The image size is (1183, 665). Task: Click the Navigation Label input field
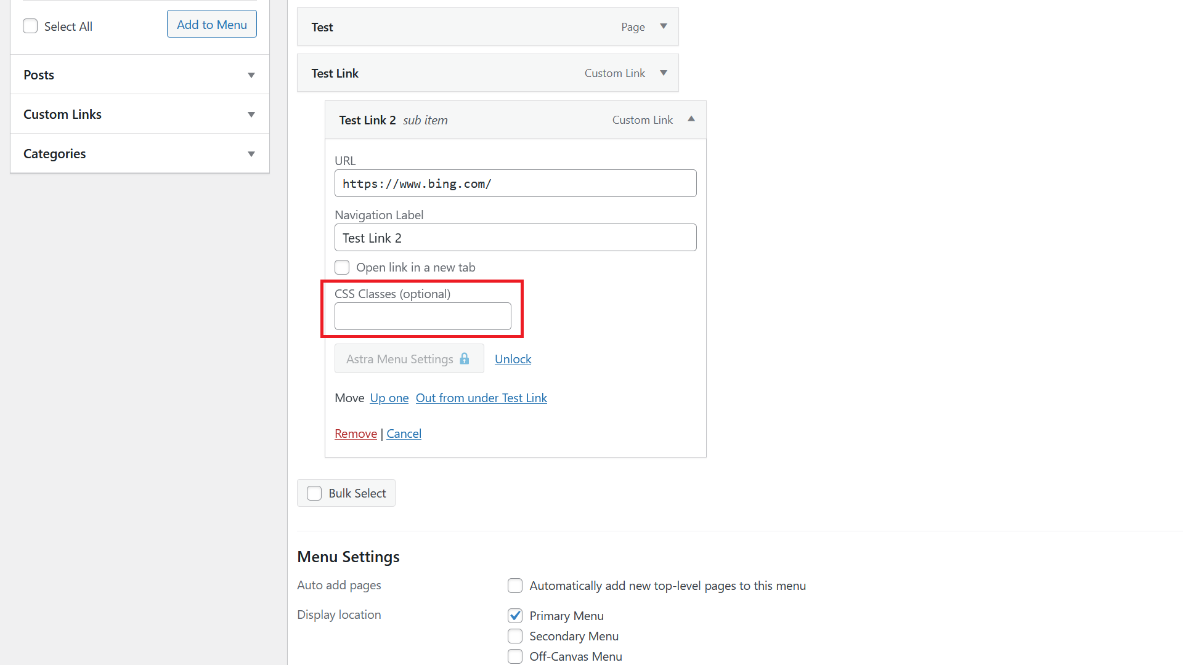516,238
